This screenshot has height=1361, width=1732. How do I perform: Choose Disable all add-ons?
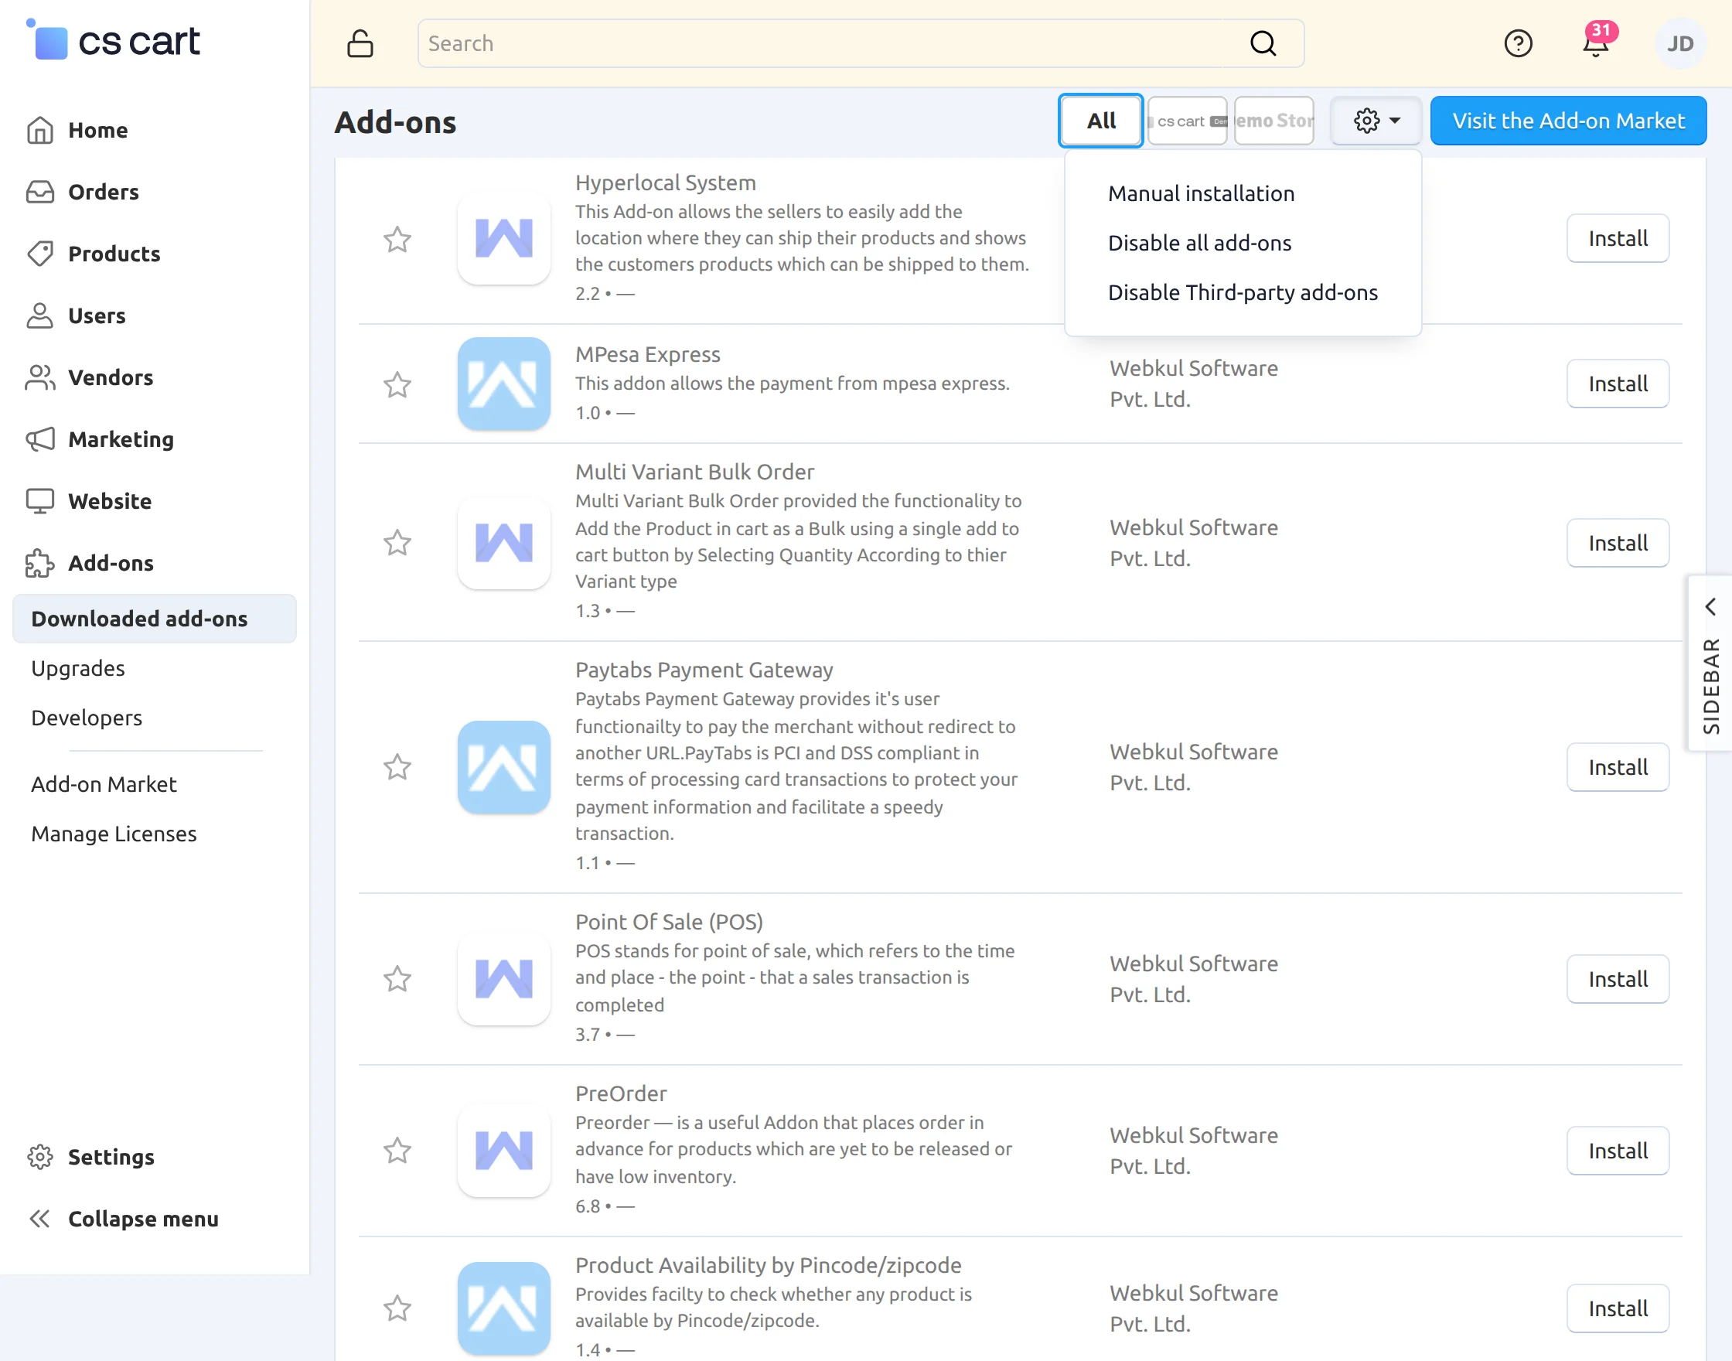(x=1199, y=243)
